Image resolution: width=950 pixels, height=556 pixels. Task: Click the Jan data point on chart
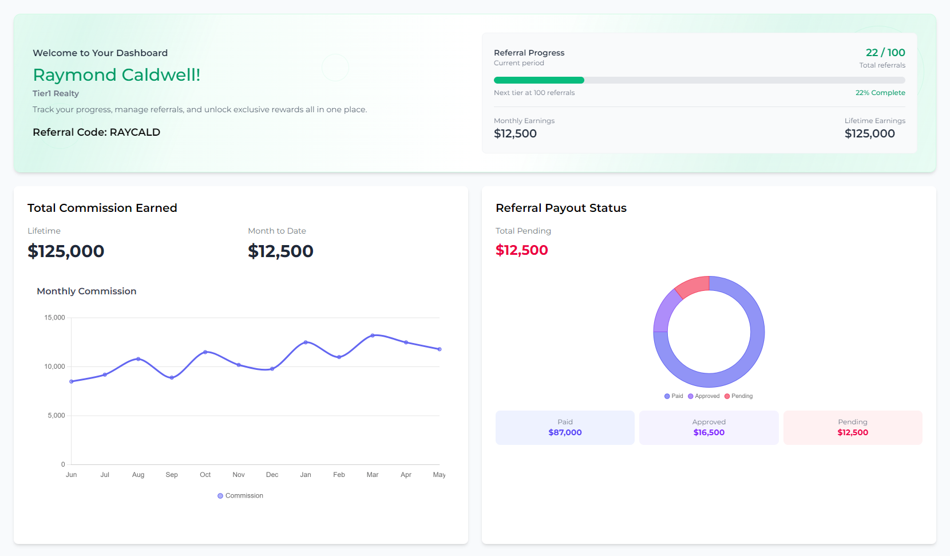click(306, 342)
